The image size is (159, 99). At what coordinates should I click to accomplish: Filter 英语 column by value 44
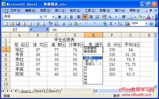tap(93, 67)
